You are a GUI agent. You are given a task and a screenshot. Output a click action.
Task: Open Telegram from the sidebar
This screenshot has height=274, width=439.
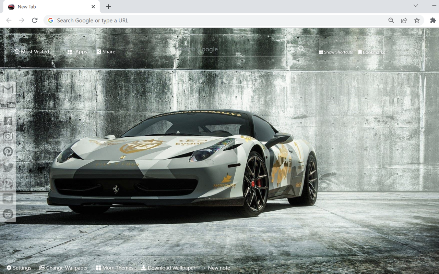tap(8, 198)
